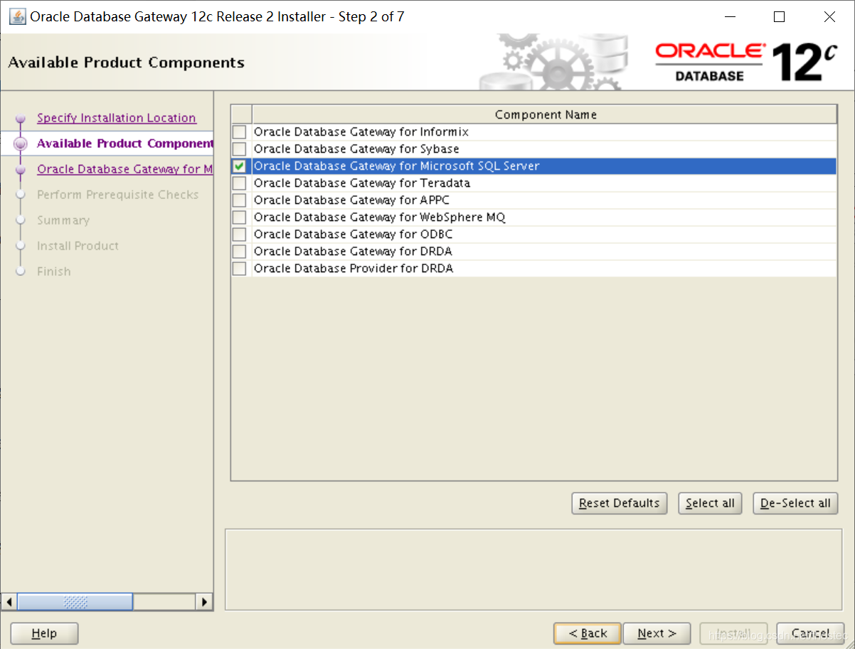Enable the Gateway for DRDA checkbox
This screenshot has height=649, width=855.
240,252
